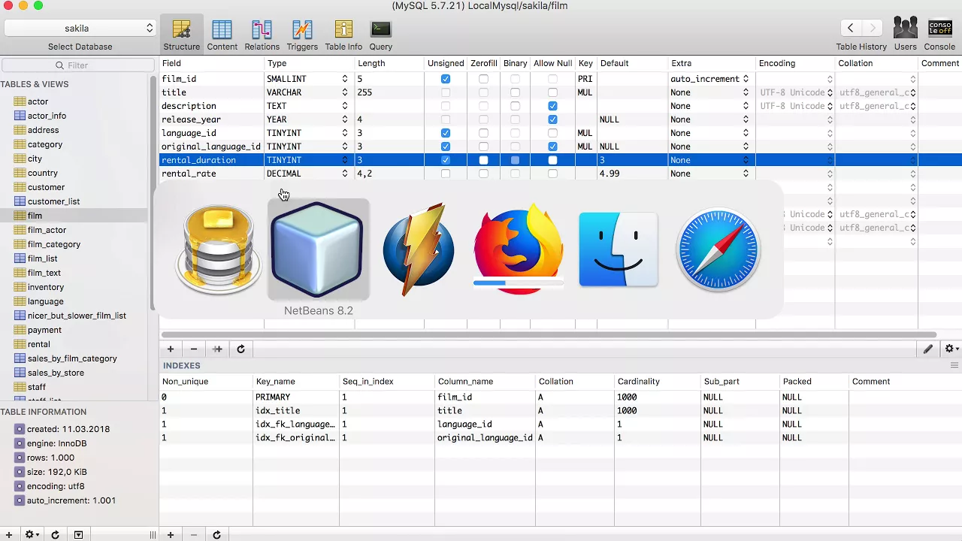Refresh the fields list

(240, 349)
